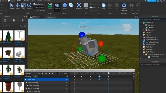Switch to the LocalScript tab
166x93 pixels.
[50, 17]
